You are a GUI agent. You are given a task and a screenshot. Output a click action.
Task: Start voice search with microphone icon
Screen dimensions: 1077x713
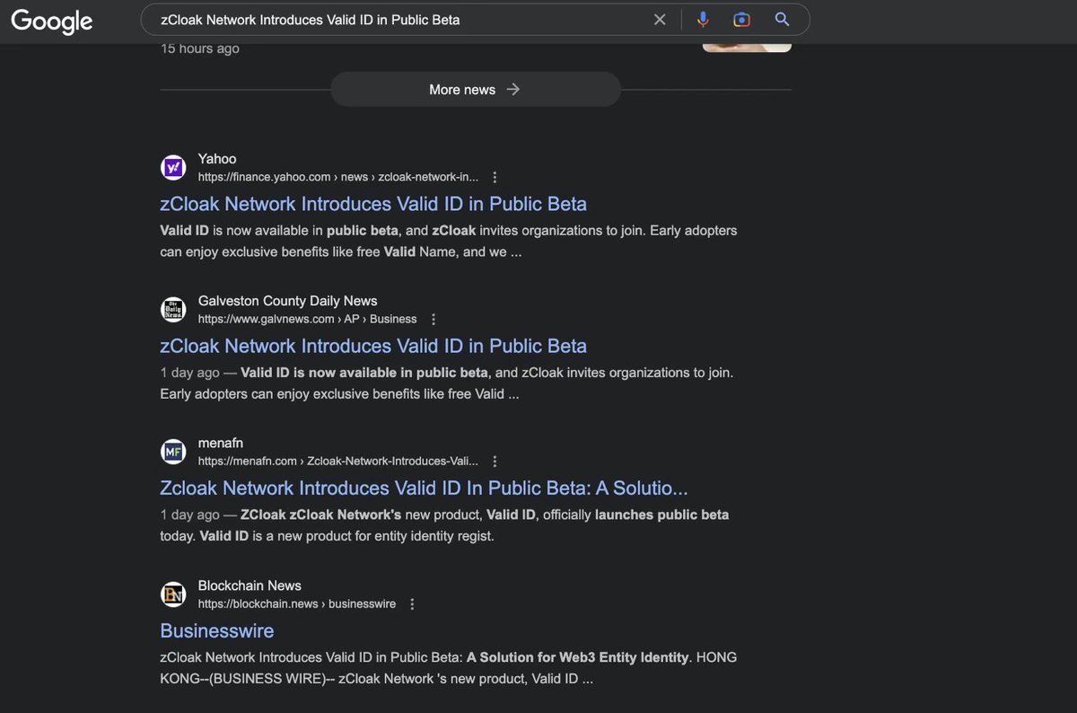tap(703, 20)
